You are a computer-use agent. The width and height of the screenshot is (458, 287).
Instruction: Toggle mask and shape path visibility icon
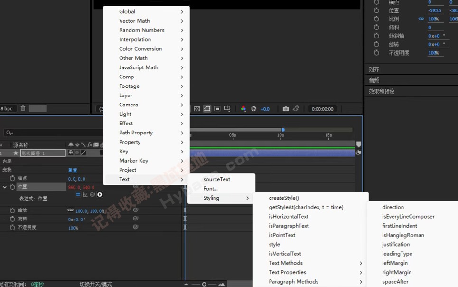tap(207, 109)
